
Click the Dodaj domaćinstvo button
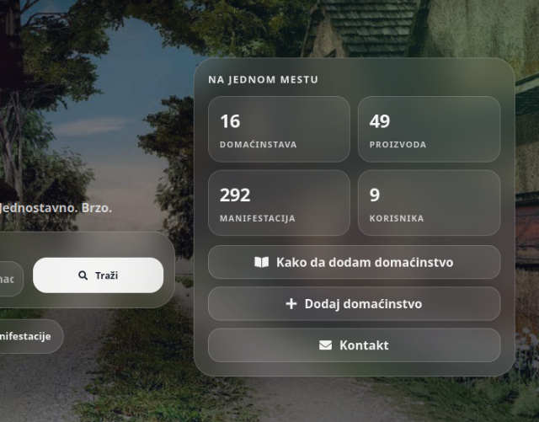tap(354, 304)
